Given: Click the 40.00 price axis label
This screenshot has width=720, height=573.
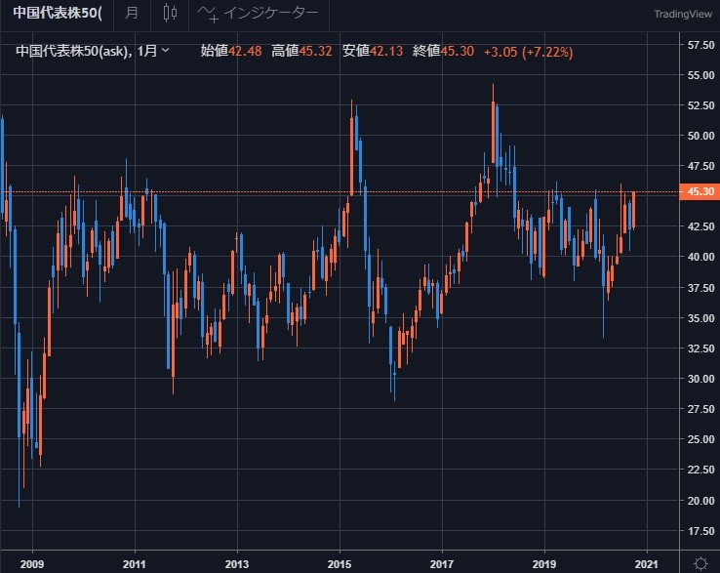Looking at the screenshot, I should coord(700,257).
